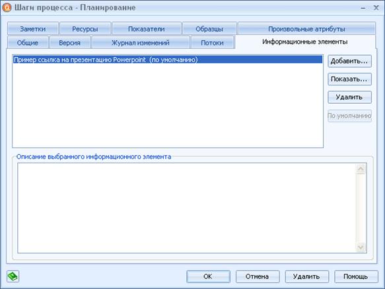This screenshot has width=385, height=289.
Task: Select the Образцы tab
Action: pos(209,29)
